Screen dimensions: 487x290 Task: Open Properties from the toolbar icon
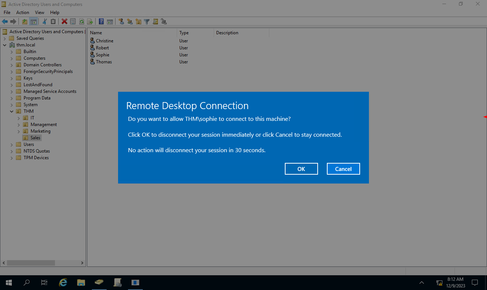[x=73, y=22]
